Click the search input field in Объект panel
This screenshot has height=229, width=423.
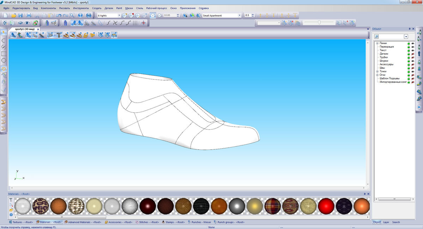click(392, 37)
